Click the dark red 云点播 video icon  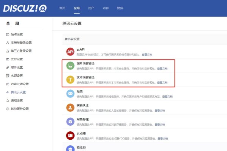point(70,136)
